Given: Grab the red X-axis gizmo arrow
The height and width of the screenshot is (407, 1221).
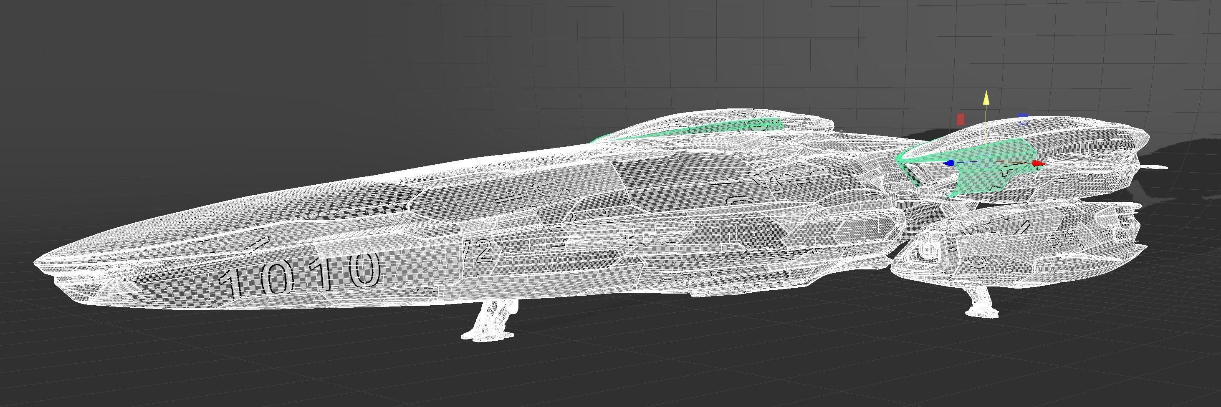Looking at the screenshot, I should click(x=1039, y=164).
